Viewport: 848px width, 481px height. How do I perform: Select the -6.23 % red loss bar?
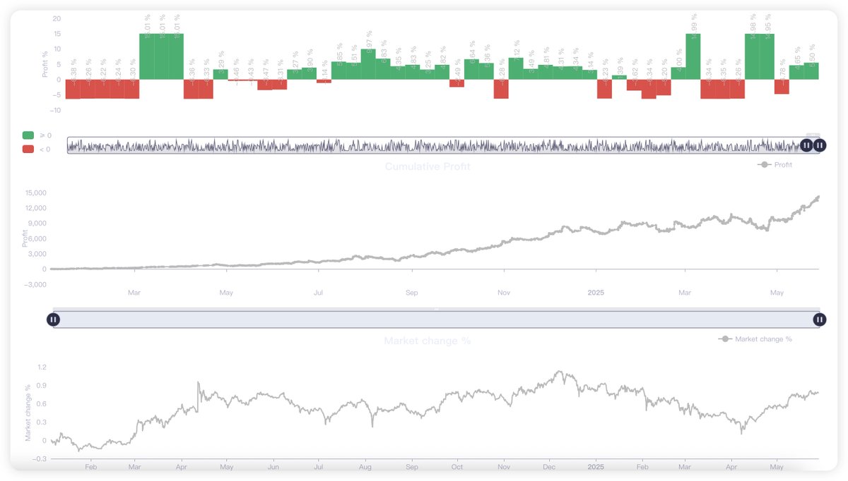coord(604,88)
